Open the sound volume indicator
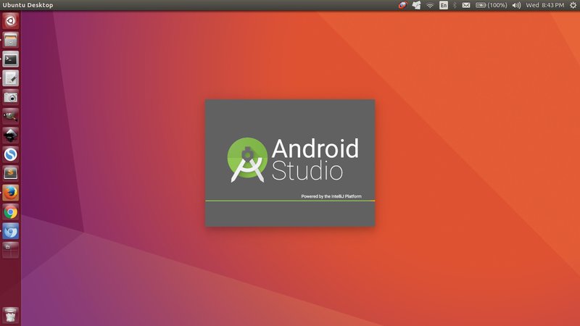580x326 pixels. pyautogui.click(x=516, y=5)
